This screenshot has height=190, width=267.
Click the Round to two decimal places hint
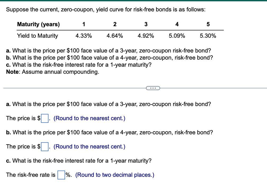[115, 175]
